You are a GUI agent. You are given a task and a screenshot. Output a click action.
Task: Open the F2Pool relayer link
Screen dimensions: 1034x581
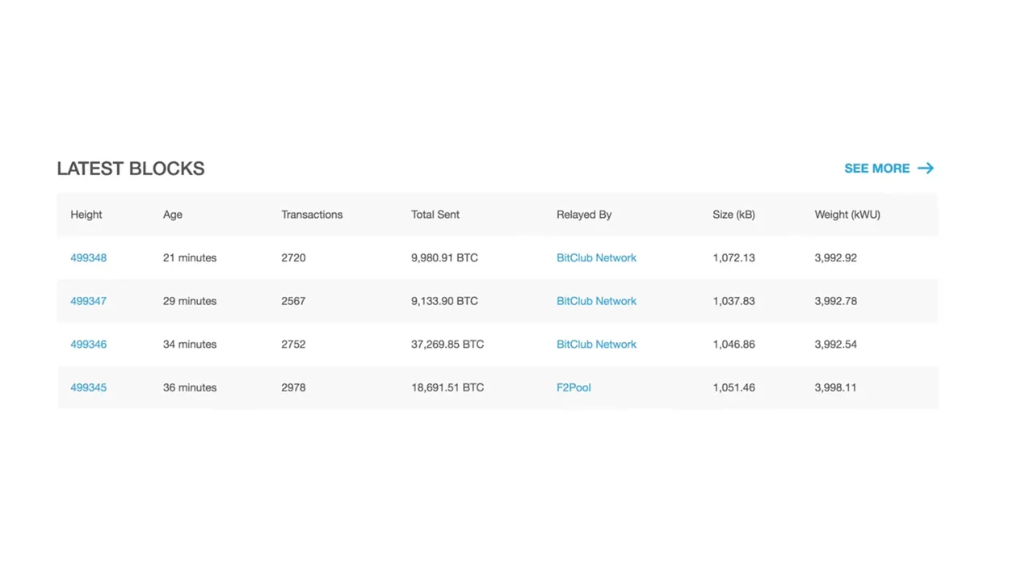(574, 388)
